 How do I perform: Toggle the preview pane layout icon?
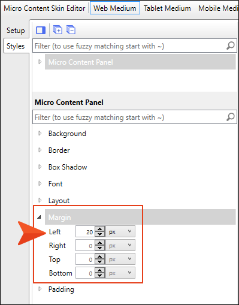click(x=41, y=31)
